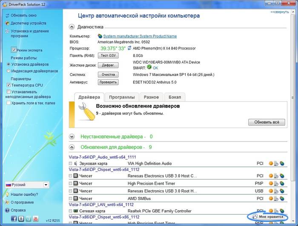Click the orange gear for Realtek PCIe GBE Controller
The width and height of the screenshot is (298, 226).
pos(271,211)
